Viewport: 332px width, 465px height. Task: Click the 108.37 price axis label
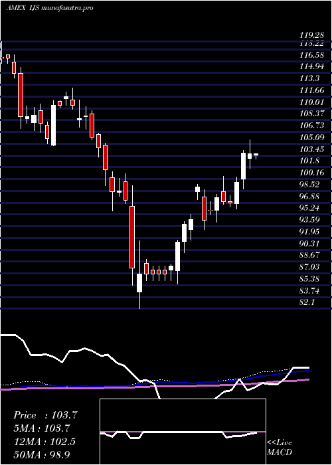(x=312, y=114)
